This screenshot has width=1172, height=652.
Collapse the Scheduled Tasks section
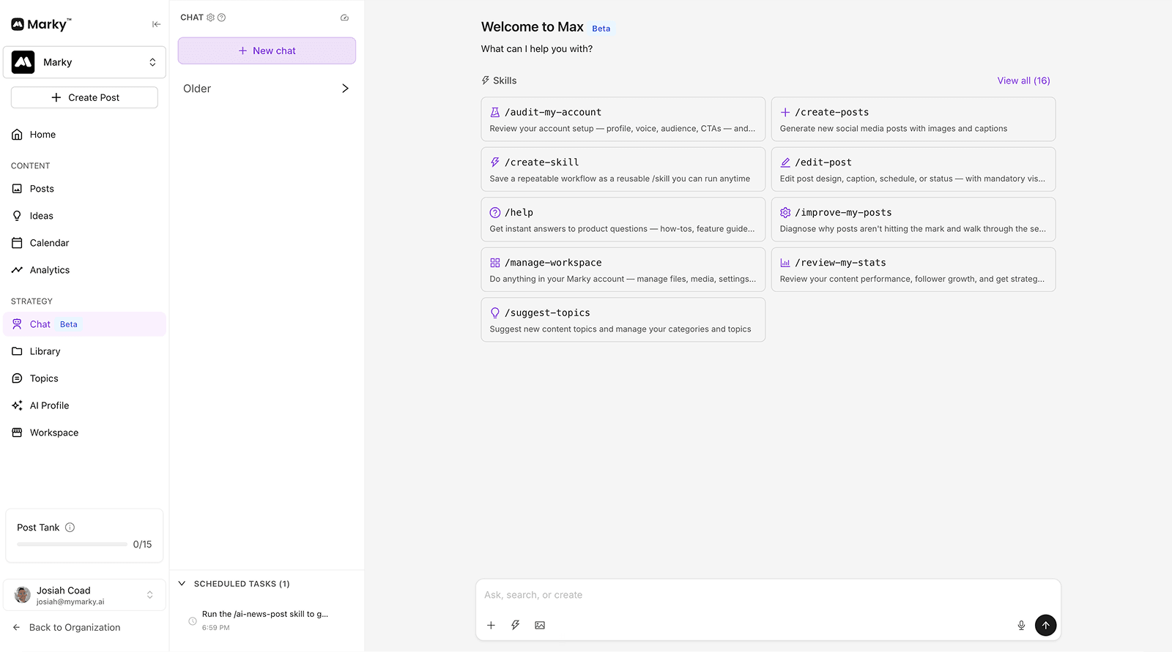(182, 584)
